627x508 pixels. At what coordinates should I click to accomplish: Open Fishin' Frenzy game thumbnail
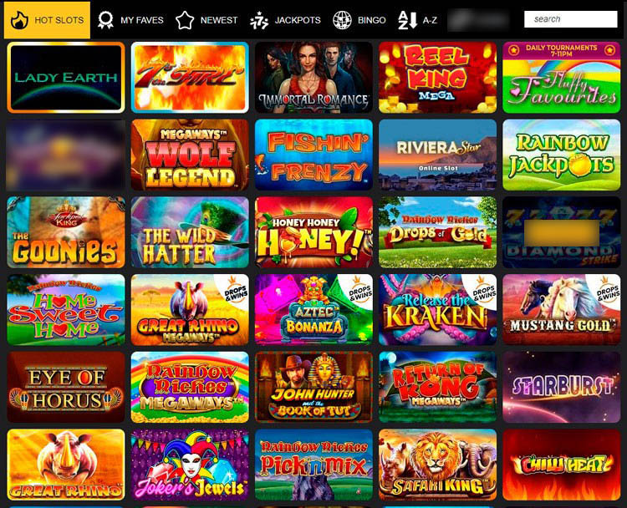coord(313,155)
